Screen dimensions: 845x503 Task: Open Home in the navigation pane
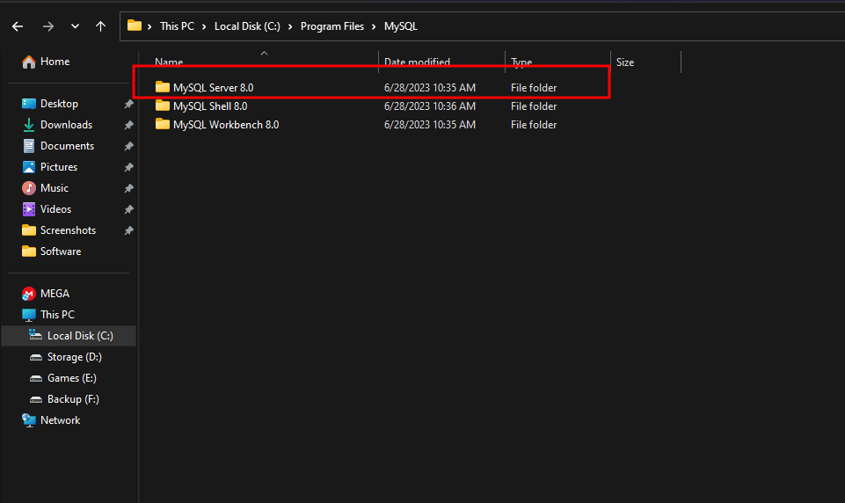tap(55, 62)
